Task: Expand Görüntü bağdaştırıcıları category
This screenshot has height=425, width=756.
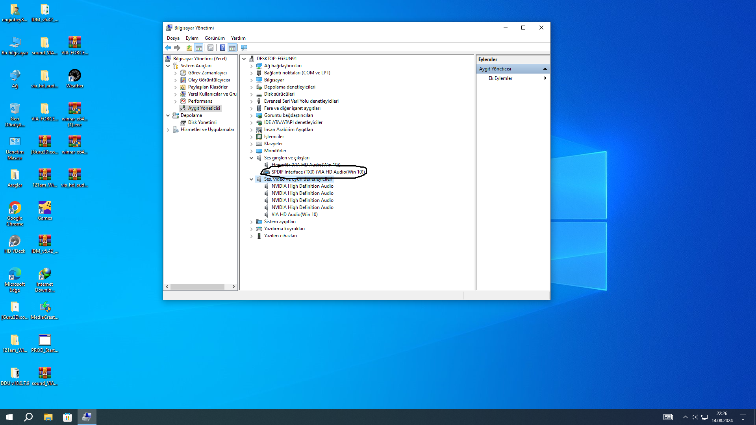Action: [x=252, y=115]
